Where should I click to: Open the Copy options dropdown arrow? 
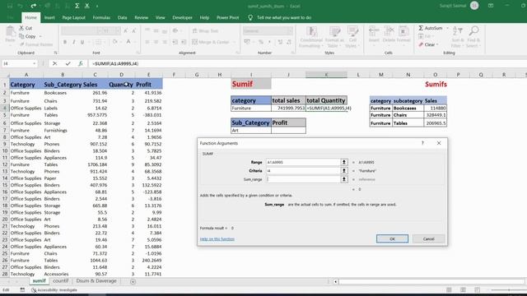(x=40, y=36)
